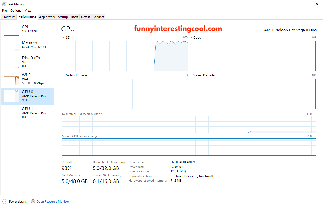Switch to the Details tab
Image resolution: width=323 pixels, height=208 pixels.
coord(86,17)
